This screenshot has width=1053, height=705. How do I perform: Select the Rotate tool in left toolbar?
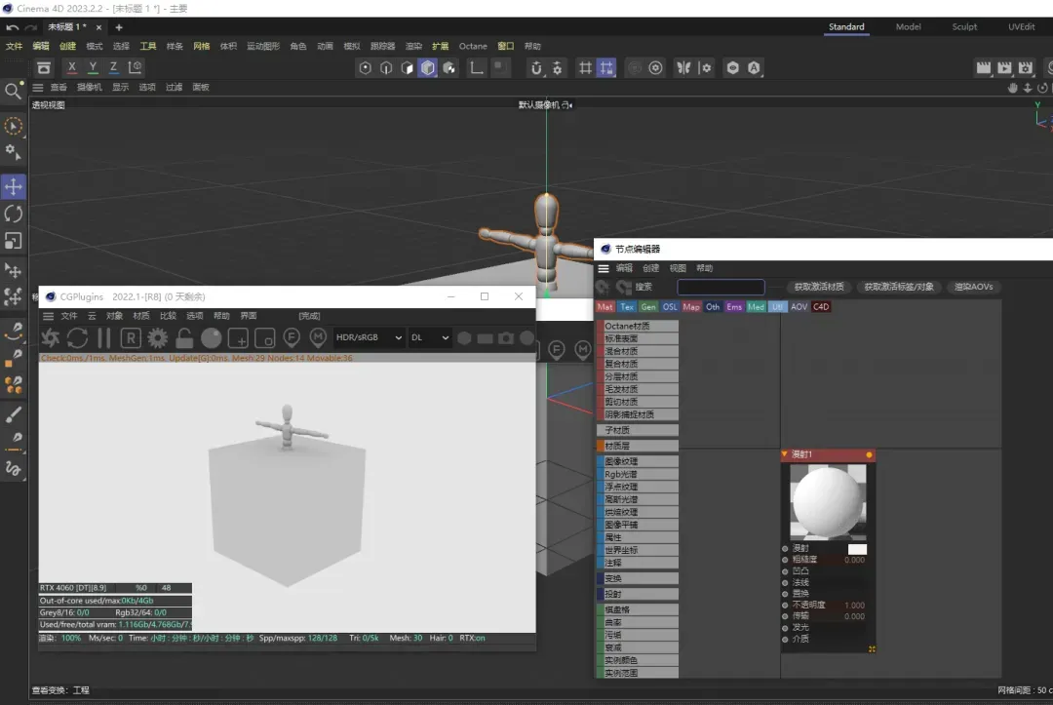[x=14, y=214]
